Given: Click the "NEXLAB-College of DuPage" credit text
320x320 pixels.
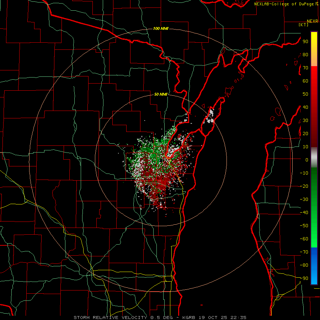Looking at the screenshot, I should [284, 4].
